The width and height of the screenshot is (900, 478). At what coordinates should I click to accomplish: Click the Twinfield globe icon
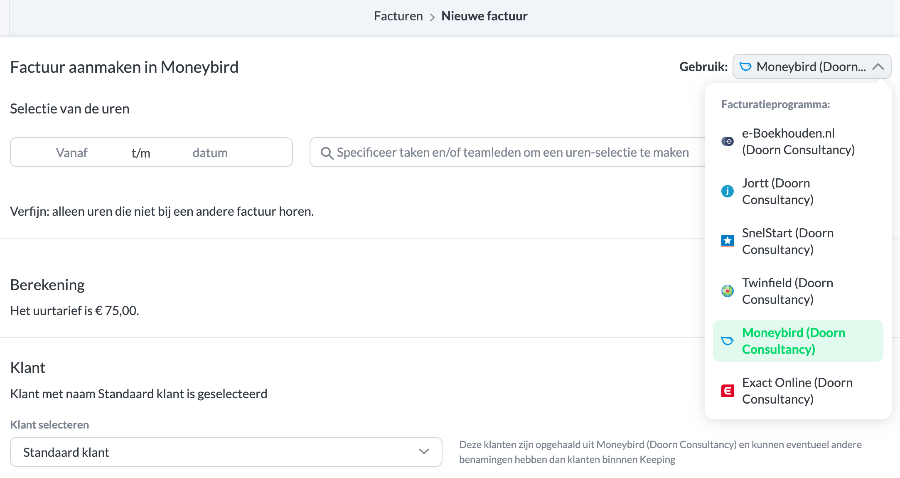click(727, 291)
